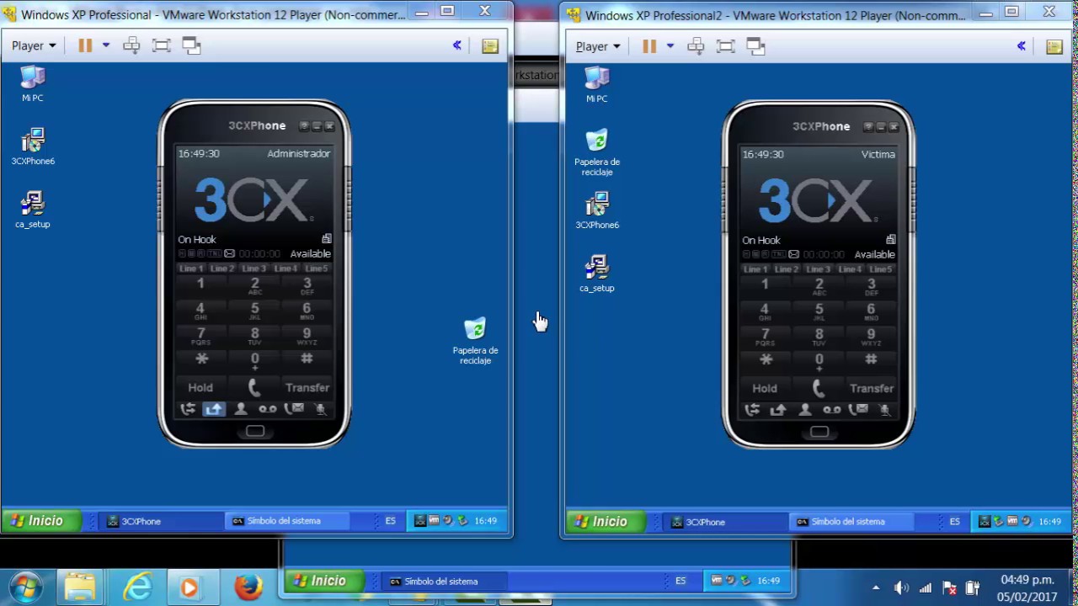The width and height of the screenshot is (1078, 606).
Task: Toggle microphone mute on Victima phone
Action: pos(885,410)
